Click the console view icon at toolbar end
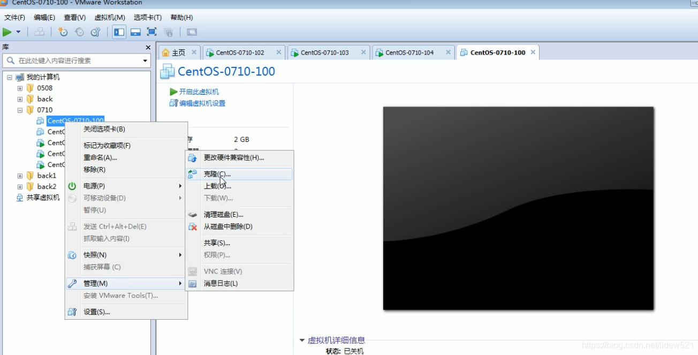Image resolution: width=698 pixels, height=355 pixels. (192, 32)
